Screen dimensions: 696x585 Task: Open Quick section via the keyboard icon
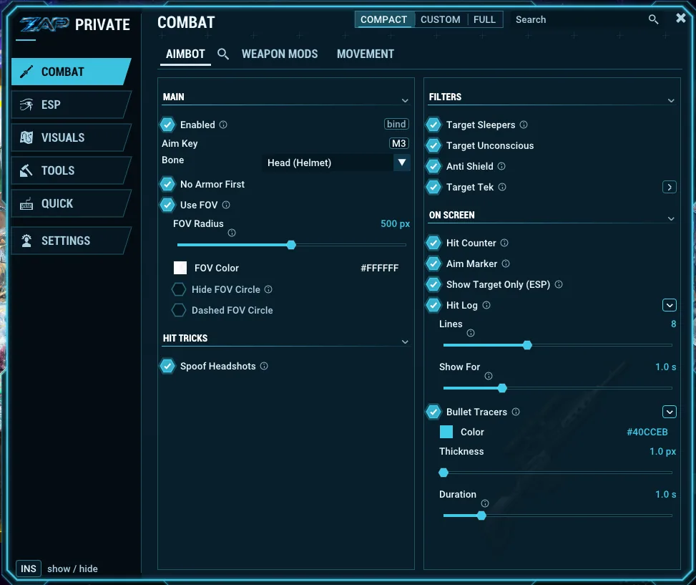26,204
